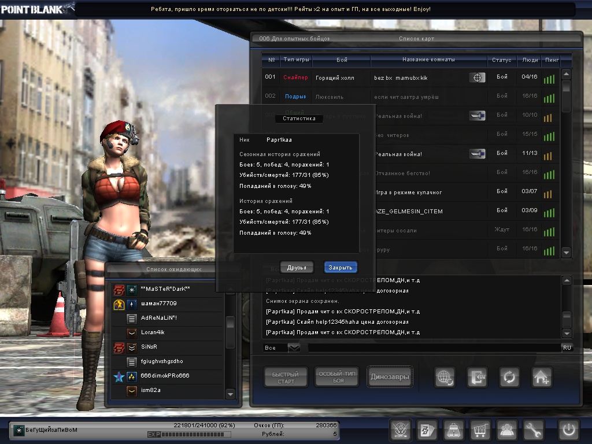Toggle RU input language indicator
This screenshot has height=444, width=592.
pyautogui.click(x=567, y=347)
